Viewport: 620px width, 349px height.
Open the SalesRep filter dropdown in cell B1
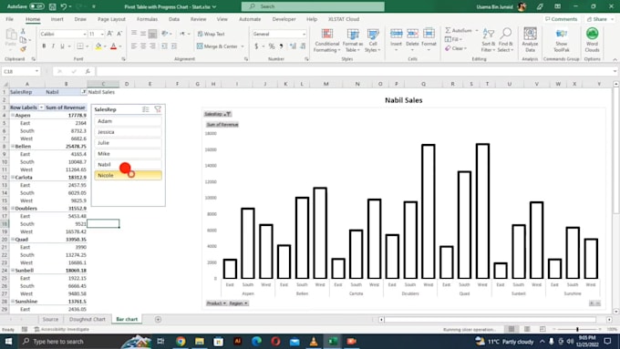84,92
